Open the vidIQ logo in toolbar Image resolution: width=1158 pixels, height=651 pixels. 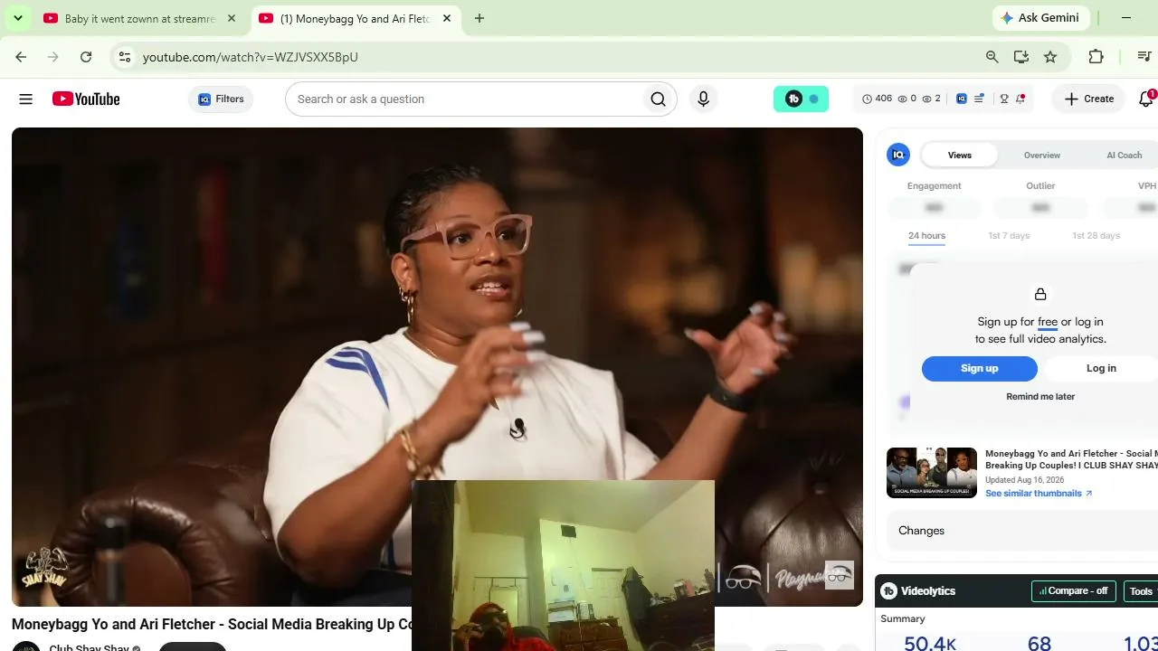962,99
